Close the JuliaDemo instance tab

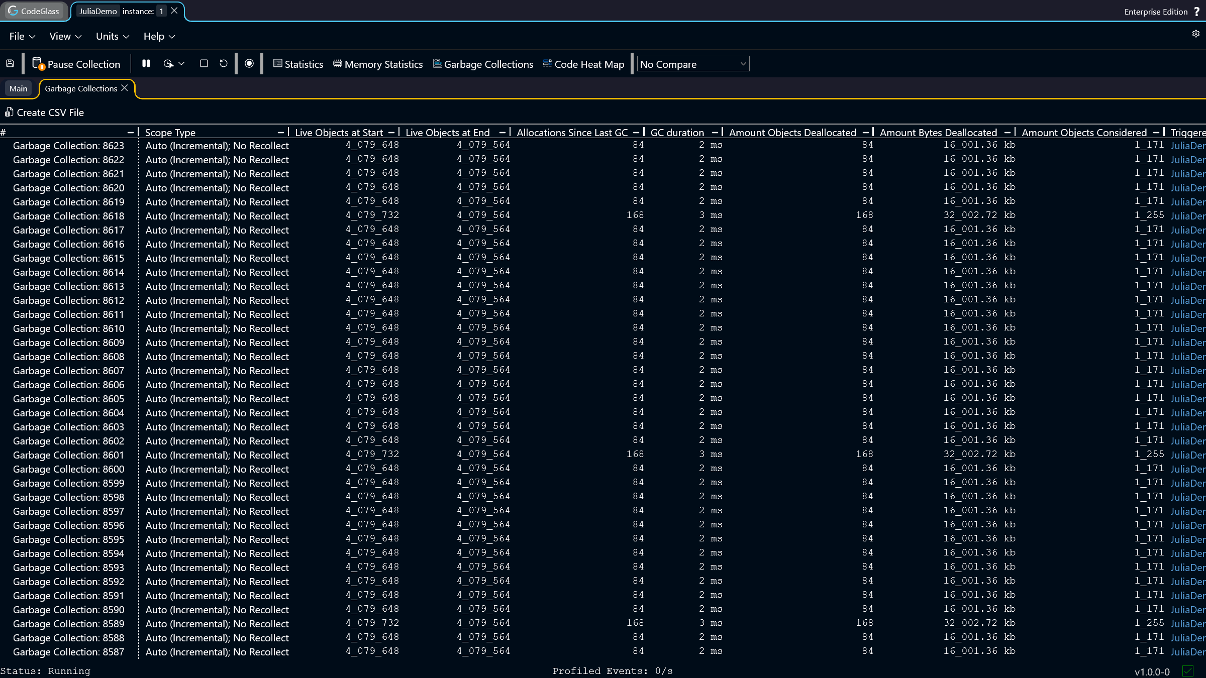pyautogui.click(x=174, y=11)
